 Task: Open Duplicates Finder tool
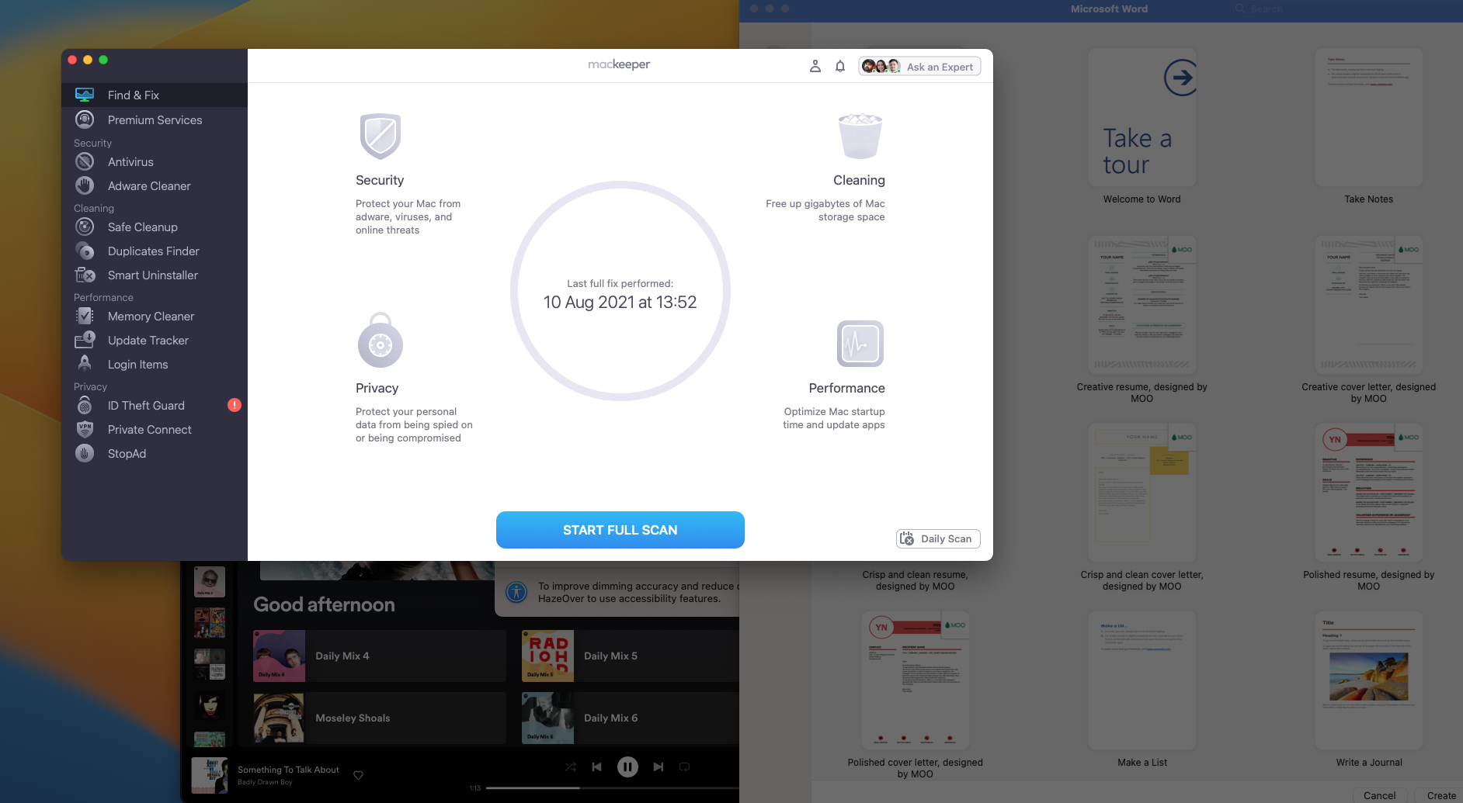(154, 251)
